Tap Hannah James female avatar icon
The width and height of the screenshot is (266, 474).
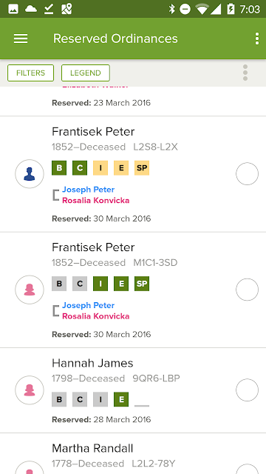30,390
